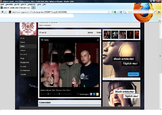This screenshot has height=115, width=162.
Task: Select Fotos in the sidebar
Action: pos(28,46)
